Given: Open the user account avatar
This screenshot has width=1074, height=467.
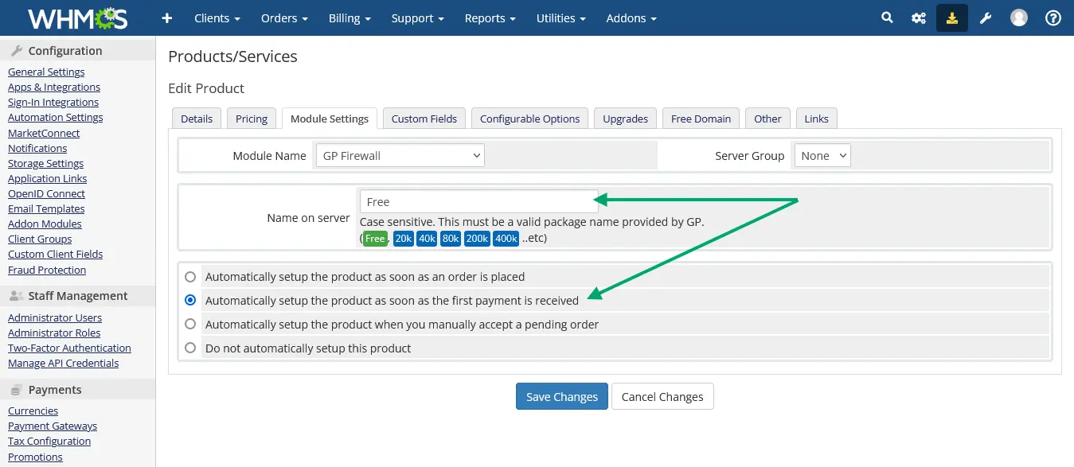Looking at the screenshot, I should [1019, 18].
